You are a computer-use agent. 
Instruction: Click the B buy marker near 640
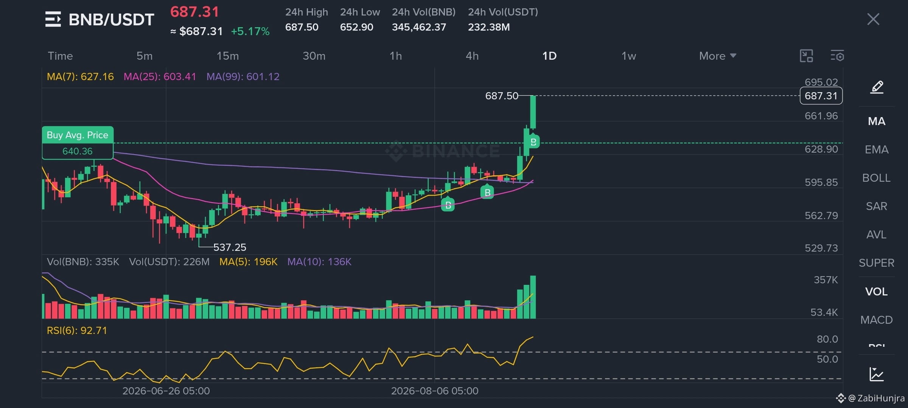pyautogui.click(x=533, y=142)
